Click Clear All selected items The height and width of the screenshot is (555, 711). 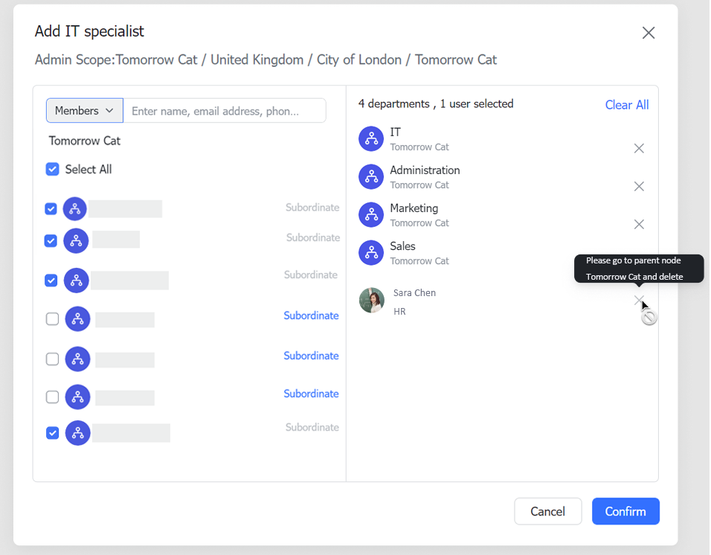(x=626, y=105)
